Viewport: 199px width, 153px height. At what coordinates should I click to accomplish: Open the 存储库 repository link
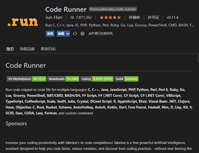pos(134,18)
